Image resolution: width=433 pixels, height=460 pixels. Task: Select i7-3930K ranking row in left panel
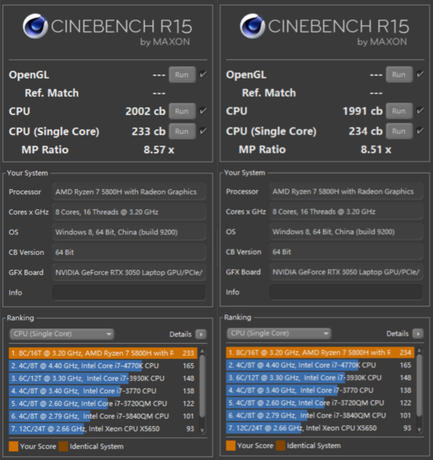point(103,378)
